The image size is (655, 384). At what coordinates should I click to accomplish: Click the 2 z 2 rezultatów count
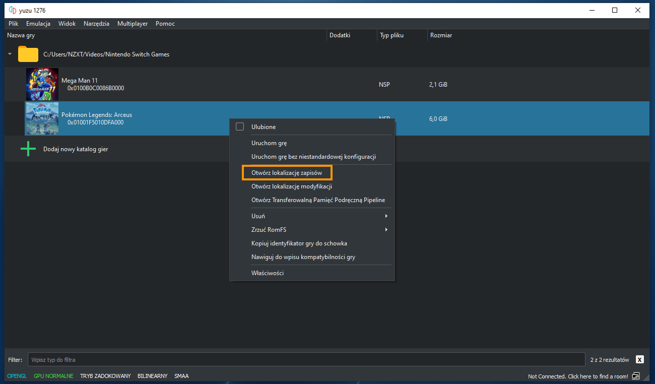tap(610, 360)
